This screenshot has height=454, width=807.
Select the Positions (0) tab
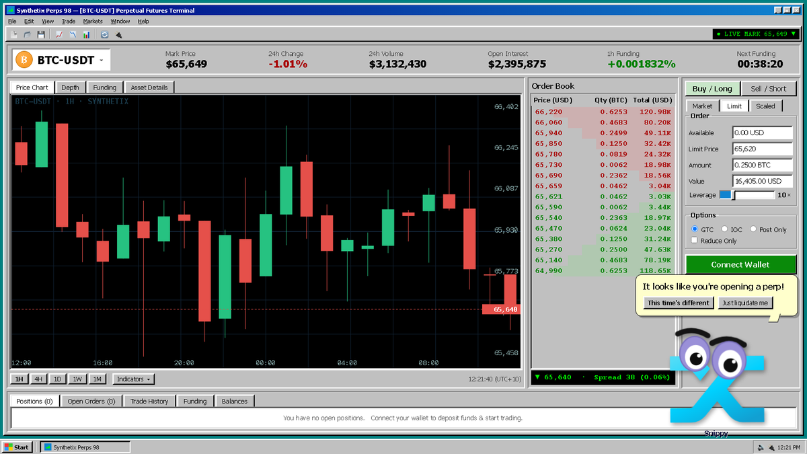[x=35, y=401]
